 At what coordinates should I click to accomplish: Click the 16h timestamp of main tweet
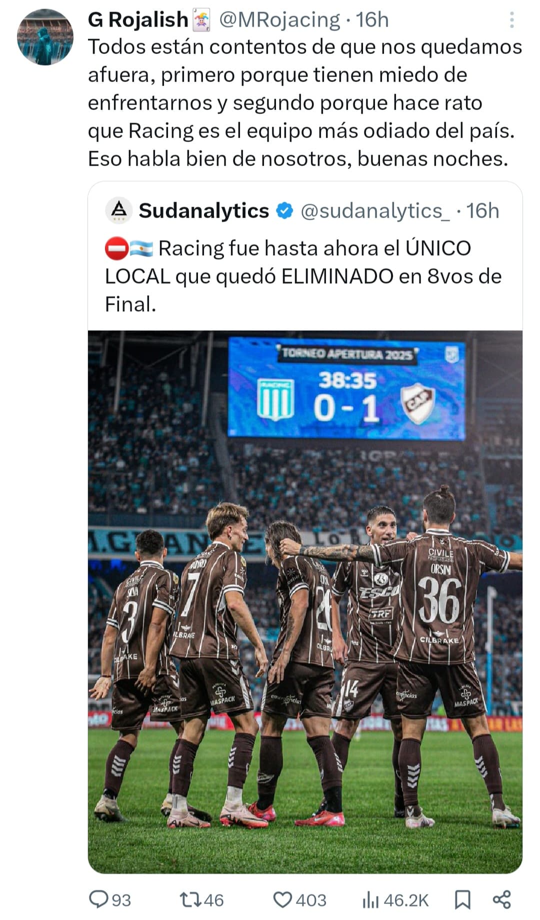tap(372, 20)
